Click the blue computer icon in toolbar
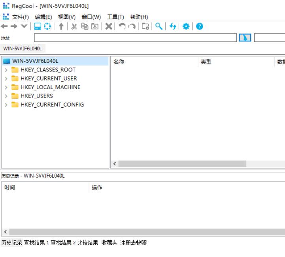The image size is (285, 257). click(38, 26)
